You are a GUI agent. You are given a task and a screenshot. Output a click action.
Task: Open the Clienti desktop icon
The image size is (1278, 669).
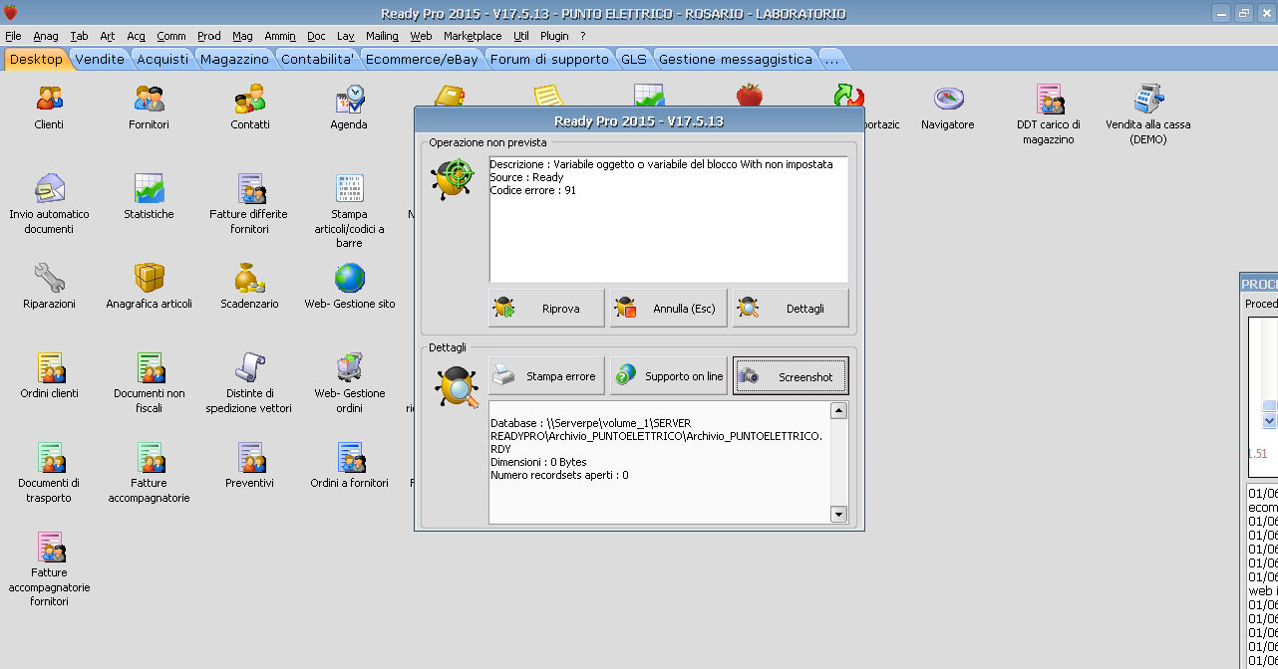point(49,100)
